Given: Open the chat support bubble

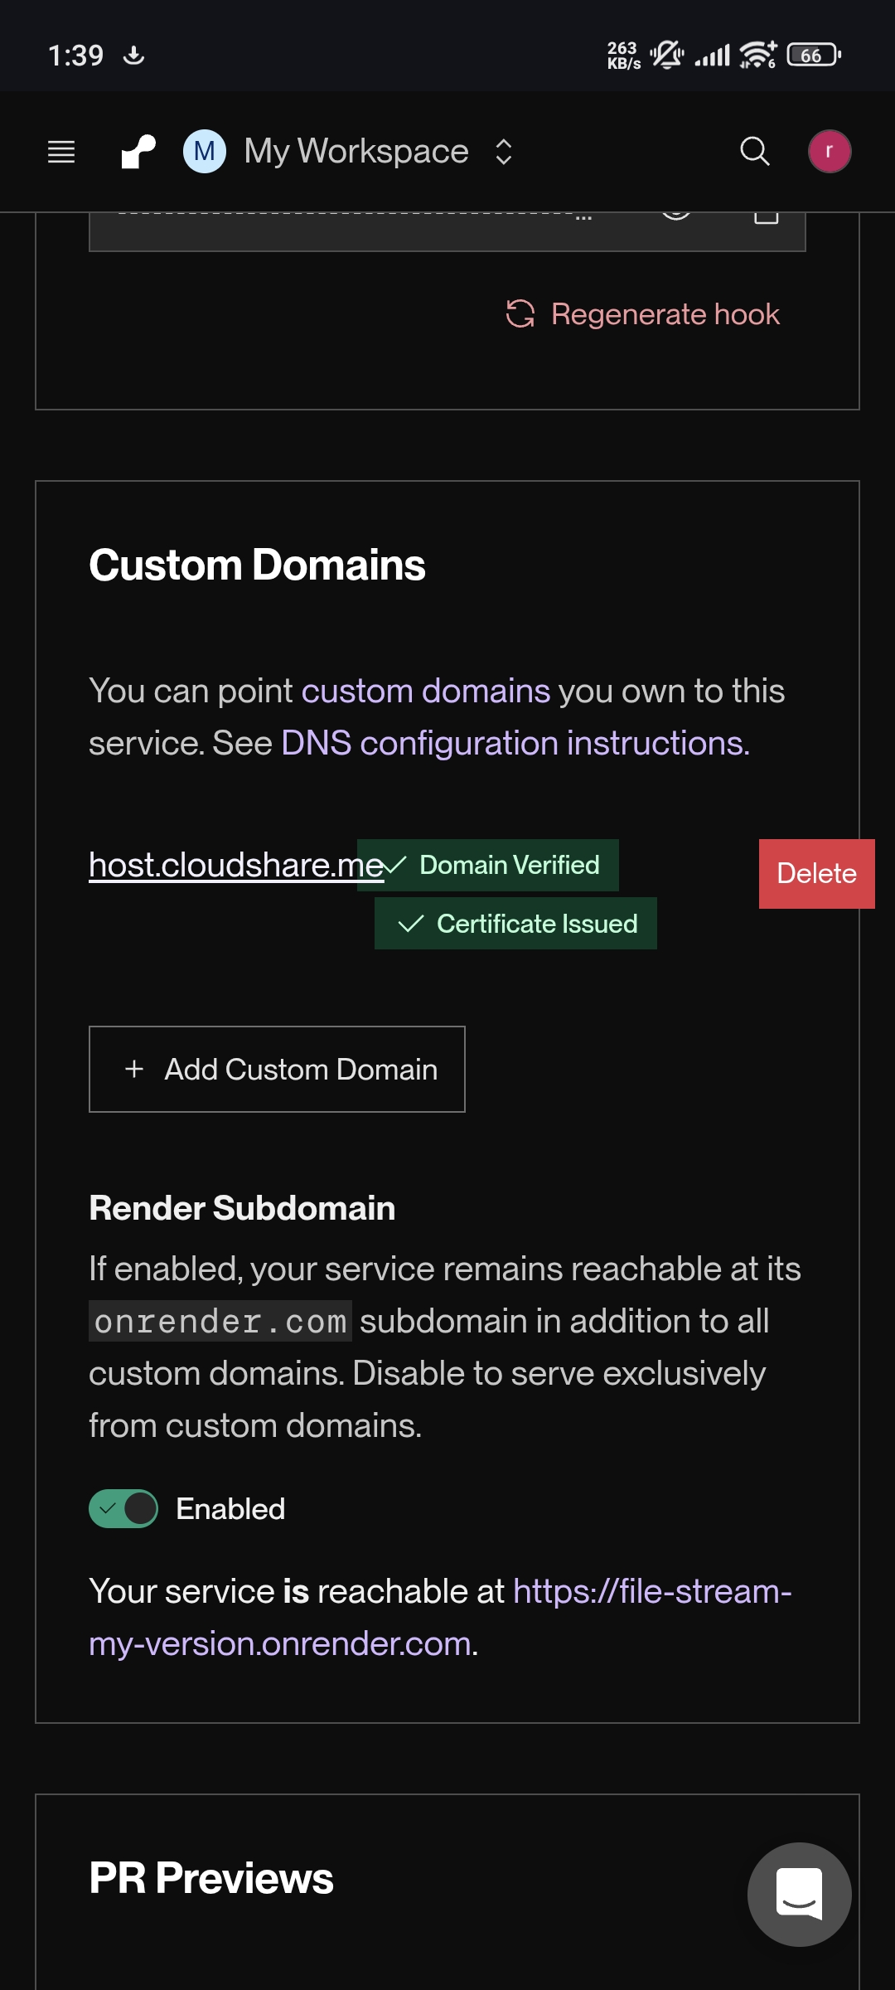Looking at the screenshot, I should click(x=799, y=1894).
